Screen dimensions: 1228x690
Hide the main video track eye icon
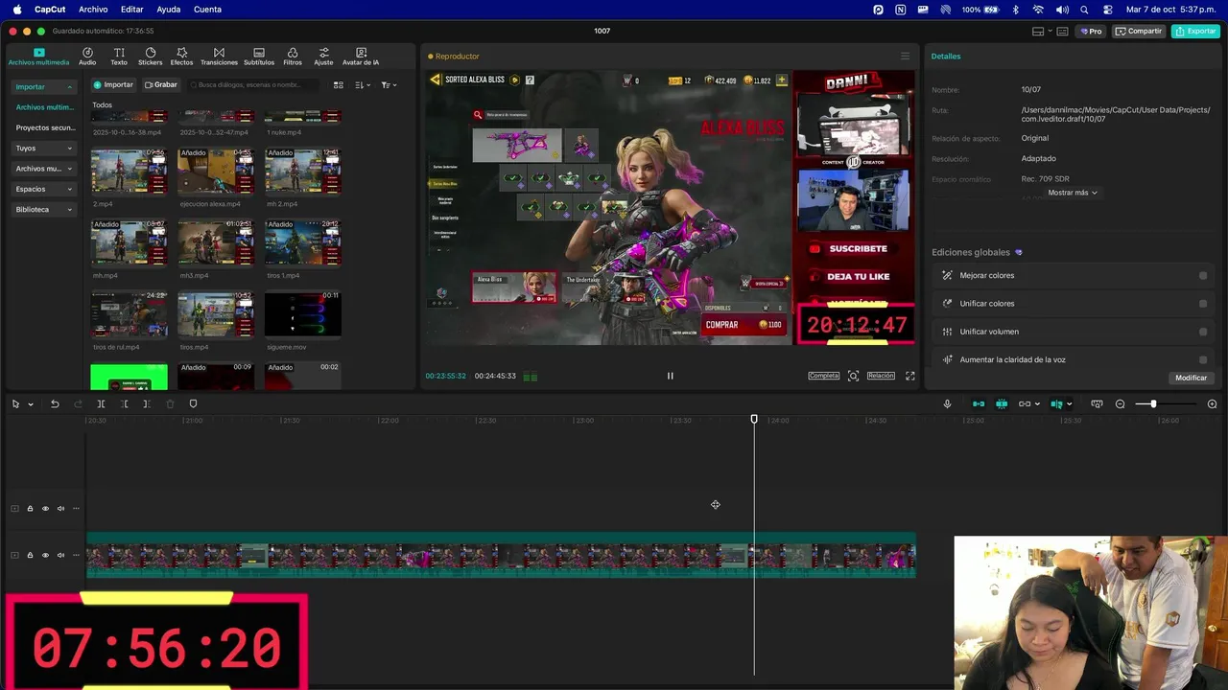point(45,556)
